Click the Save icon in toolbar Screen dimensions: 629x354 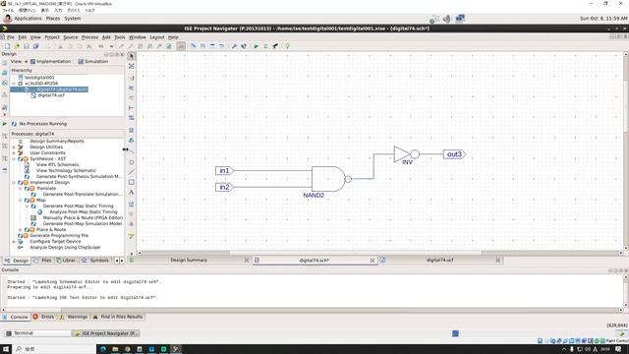(27, 46)
